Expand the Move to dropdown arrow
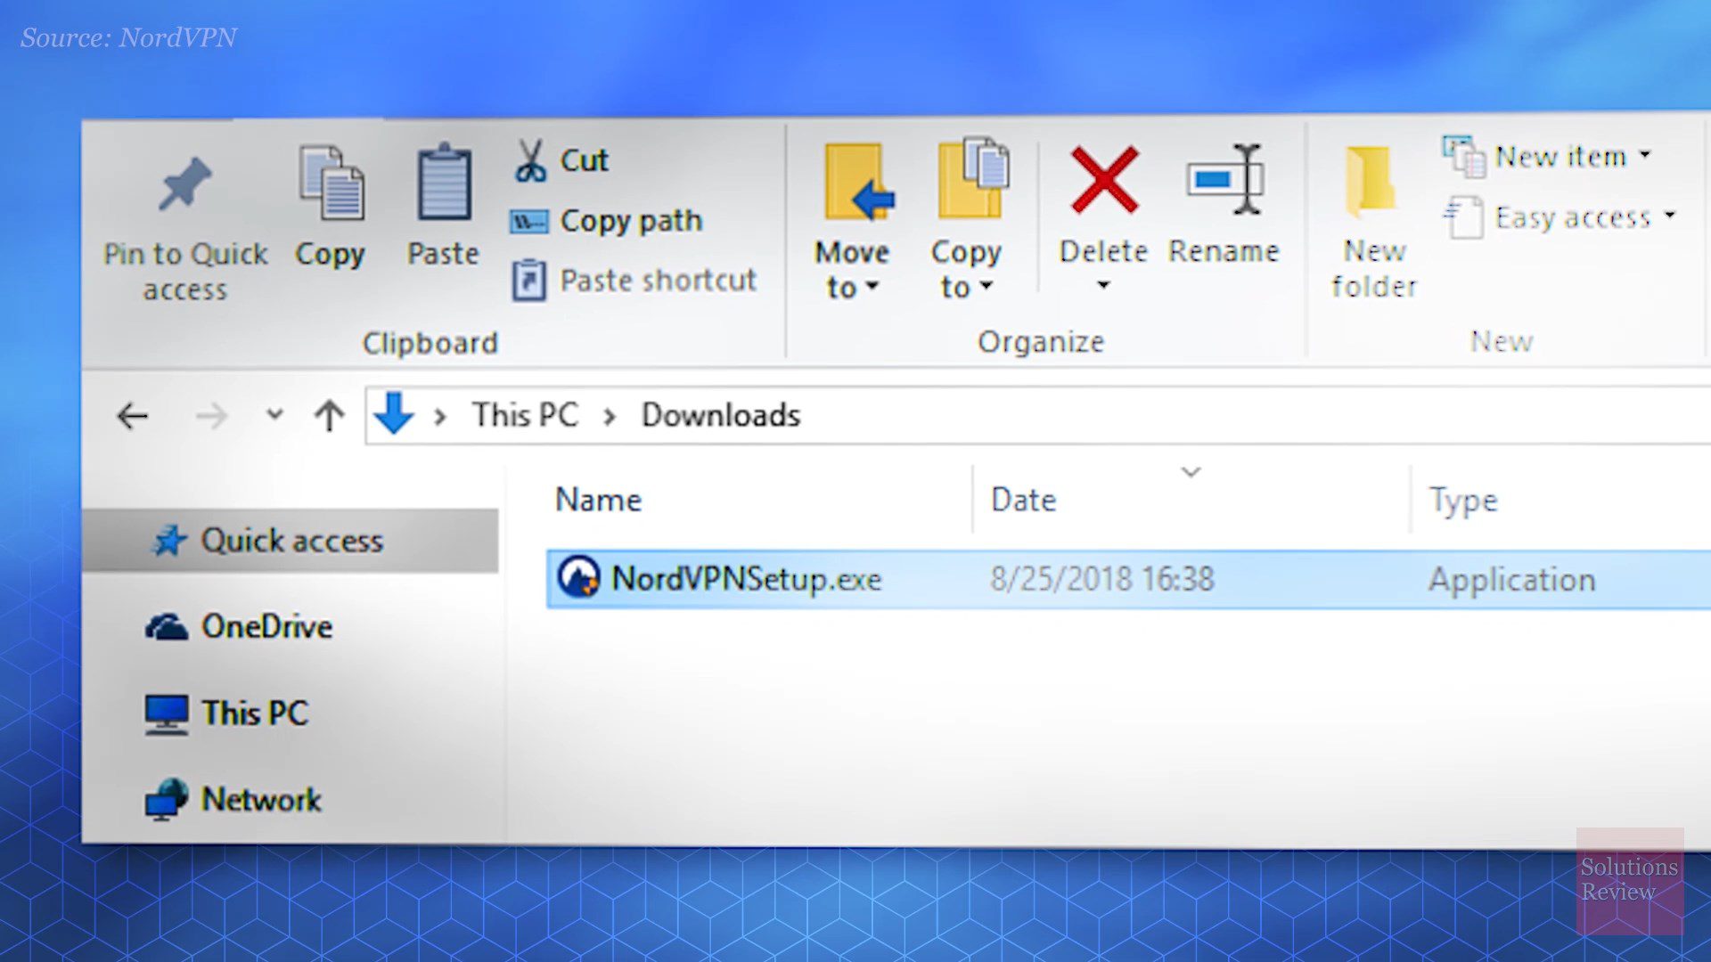Viewport: 1711px width, 962px height. click(x=872, y=286)
